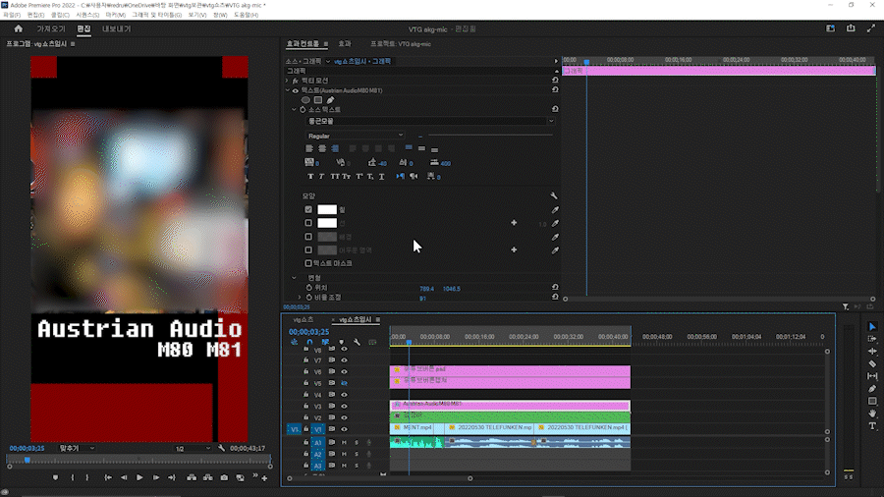The height and width of the screenshot is (497, 884).
Task: Open the File menu
Action: [11, 15]
